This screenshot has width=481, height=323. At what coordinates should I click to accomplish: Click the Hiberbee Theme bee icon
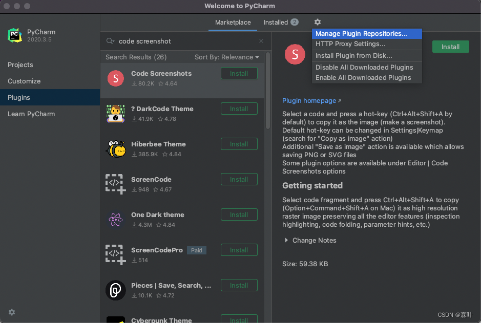pos(116,149)
